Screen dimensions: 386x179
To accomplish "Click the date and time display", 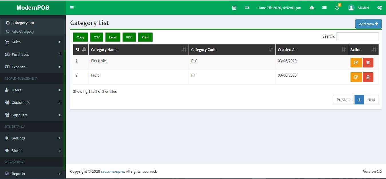I will tap(280, 8).
